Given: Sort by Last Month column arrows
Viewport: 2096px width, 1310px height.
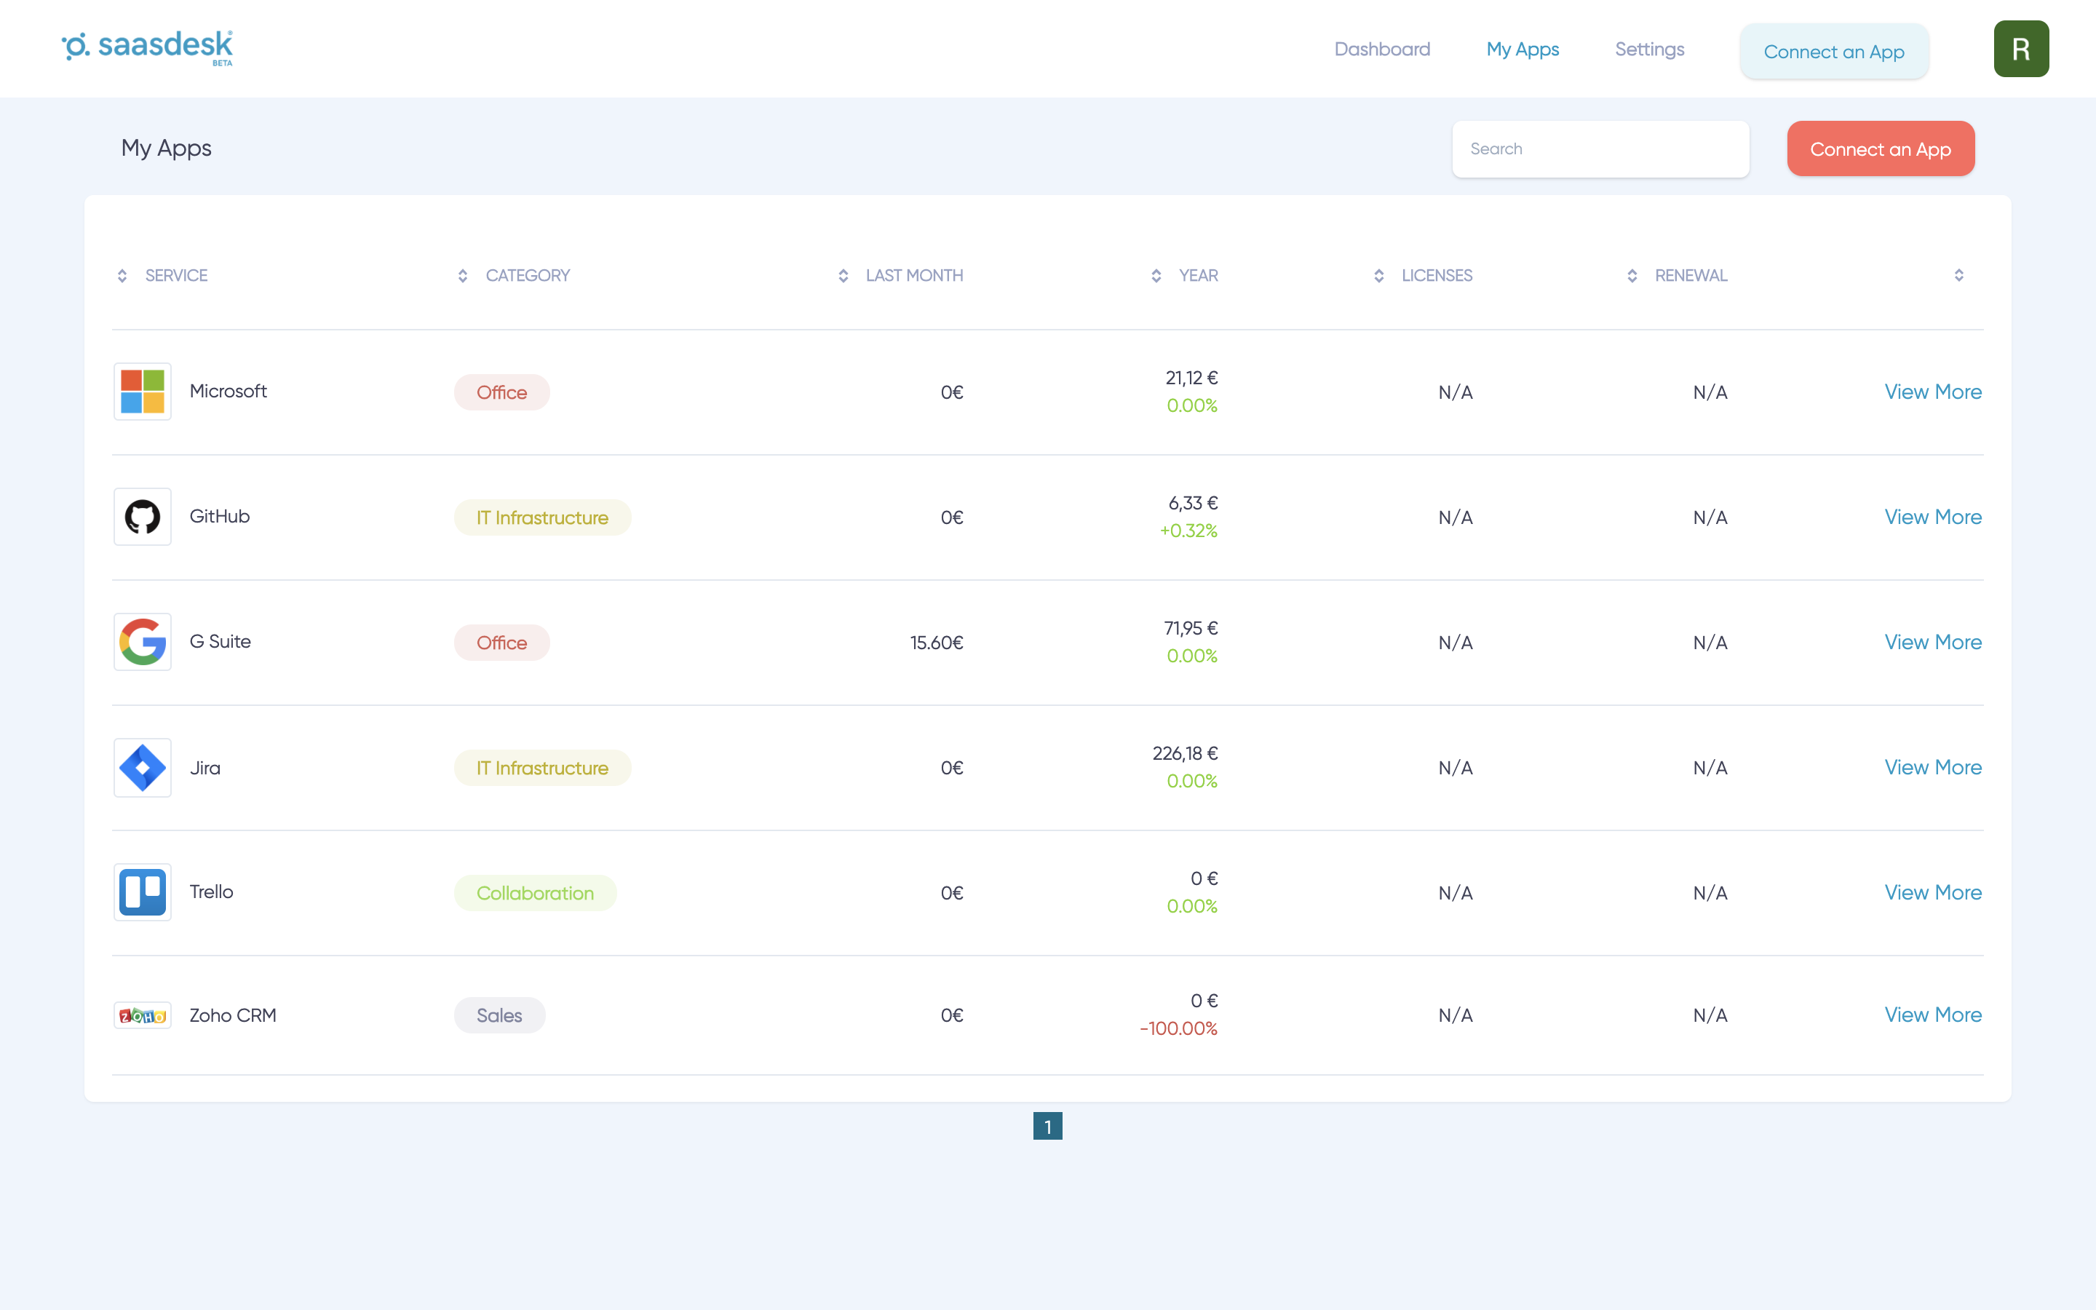Looking at the screenshot, I should 843,276.
